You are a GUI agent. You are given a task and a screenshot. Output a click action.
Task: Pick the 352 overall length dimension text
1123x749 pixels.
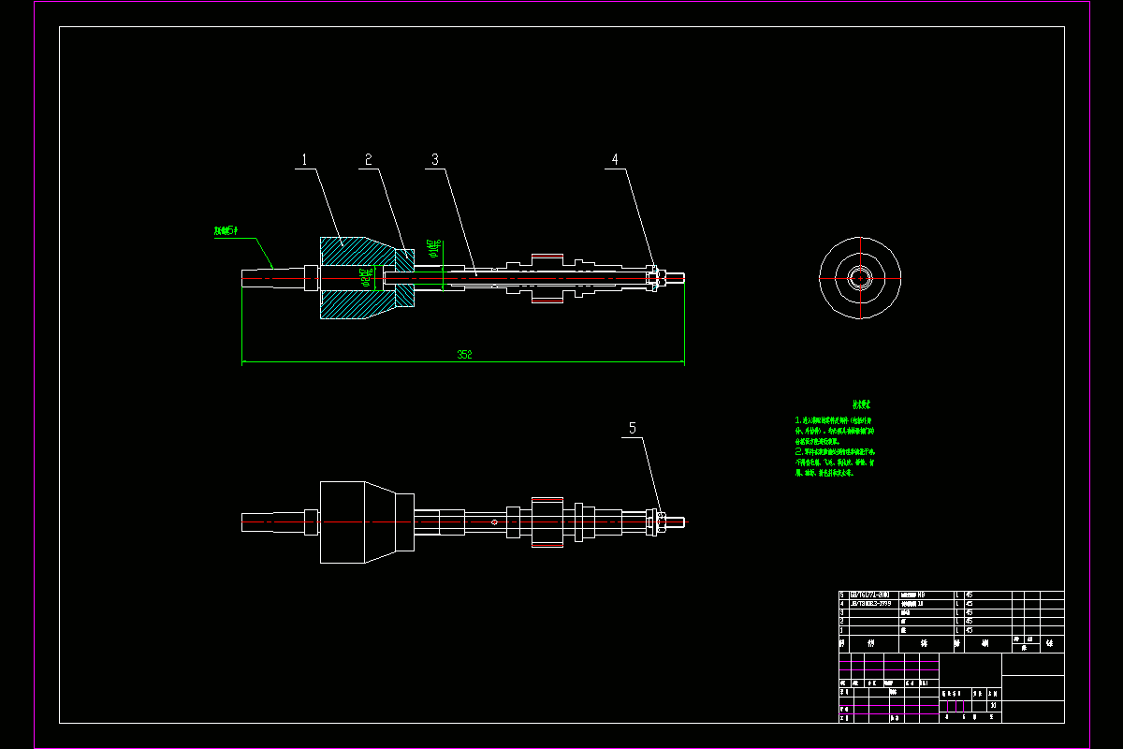tap(464, 355)
